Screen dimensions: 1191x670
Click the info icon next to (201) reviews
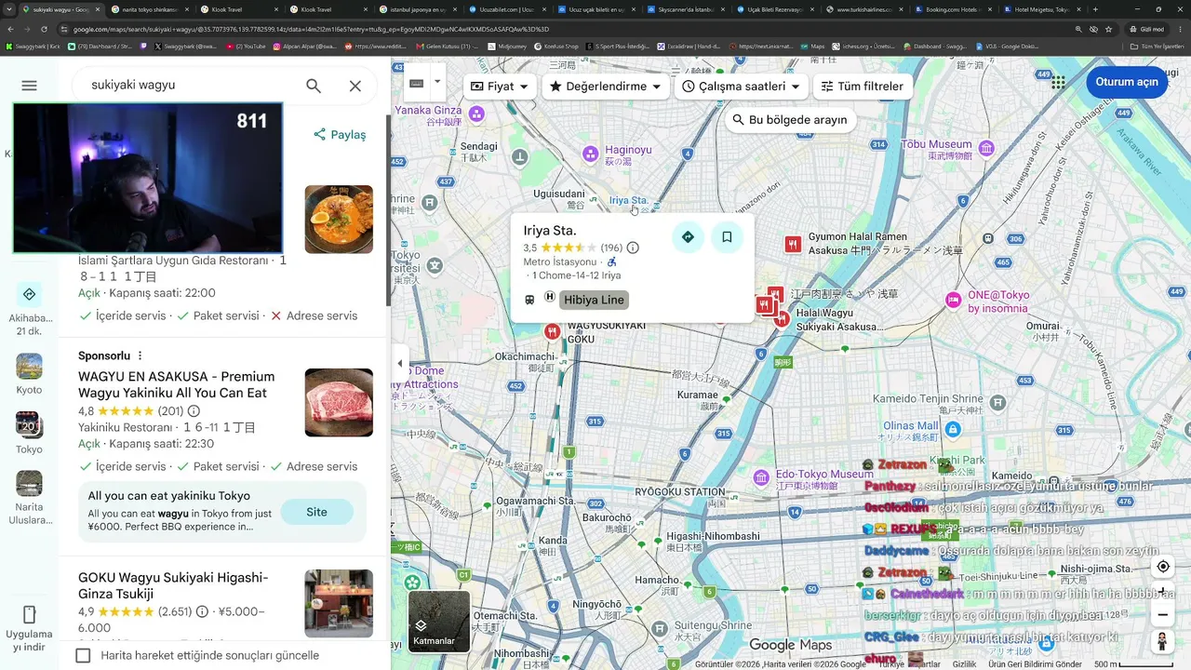point(194,411)
